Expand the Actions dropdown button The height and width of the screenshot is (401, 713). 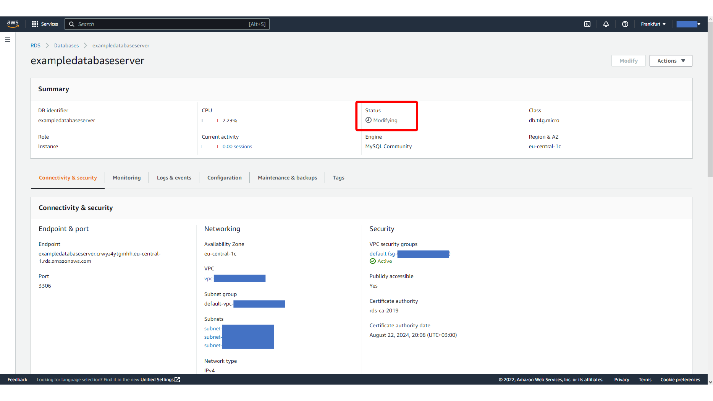tap(671, 61)
